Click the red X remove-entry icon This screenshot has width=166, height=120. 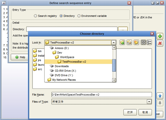160,43
